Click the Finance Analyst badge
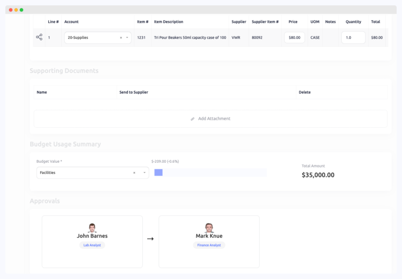The width and height of the screenshot is (402, 279). click(x=209, y=245)
